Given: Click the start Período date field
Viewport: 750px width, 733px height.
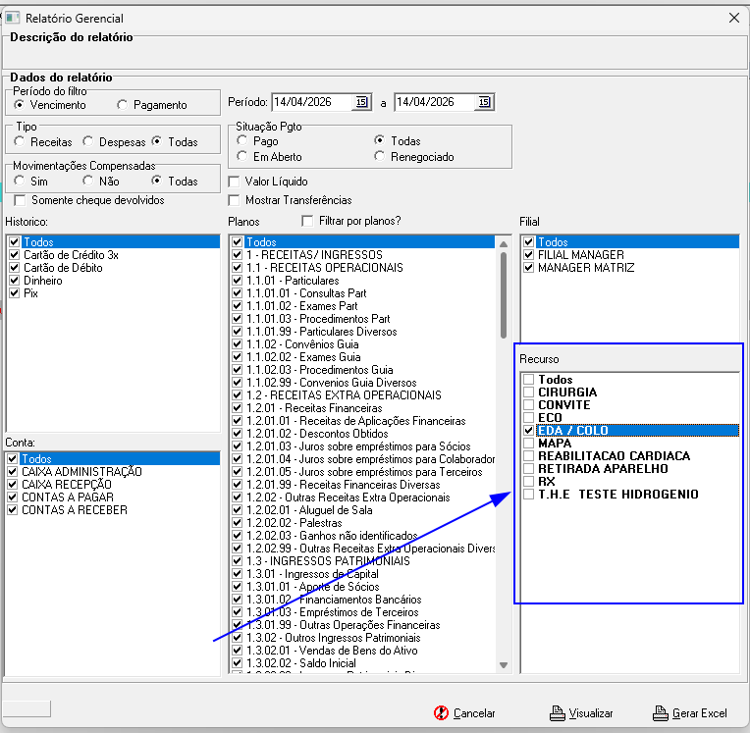Looking at the screenshot, I should (312, 102).
